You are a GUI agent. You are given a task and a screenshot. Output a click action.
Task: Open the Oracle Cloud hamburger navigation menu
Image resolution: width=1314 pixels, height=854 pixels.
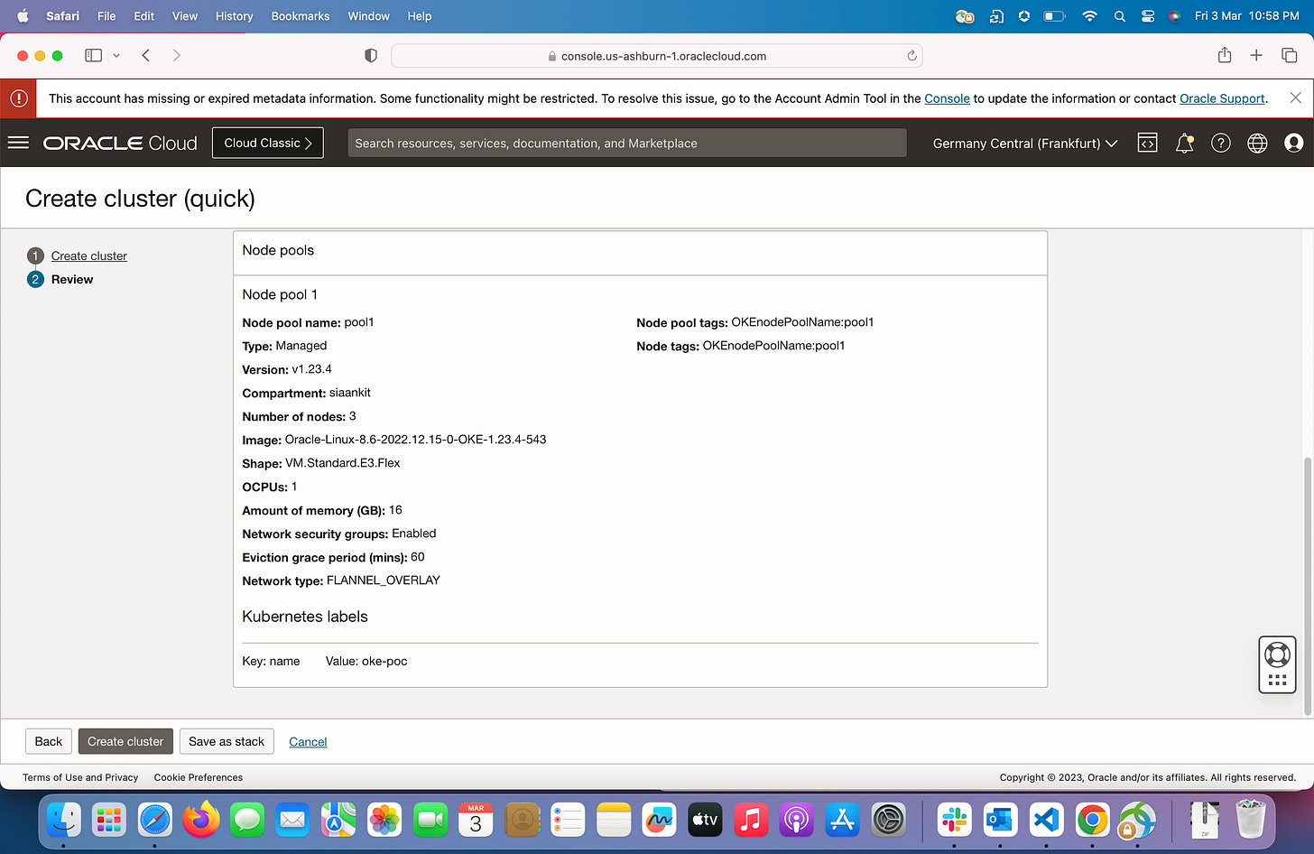[x=19, y=143]
